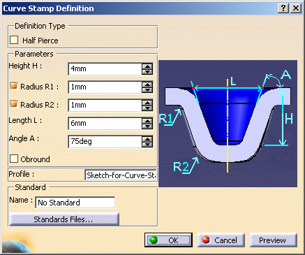Click the Radius R1 value field
The height and width of the screenshot is (255, 305).
105,87
